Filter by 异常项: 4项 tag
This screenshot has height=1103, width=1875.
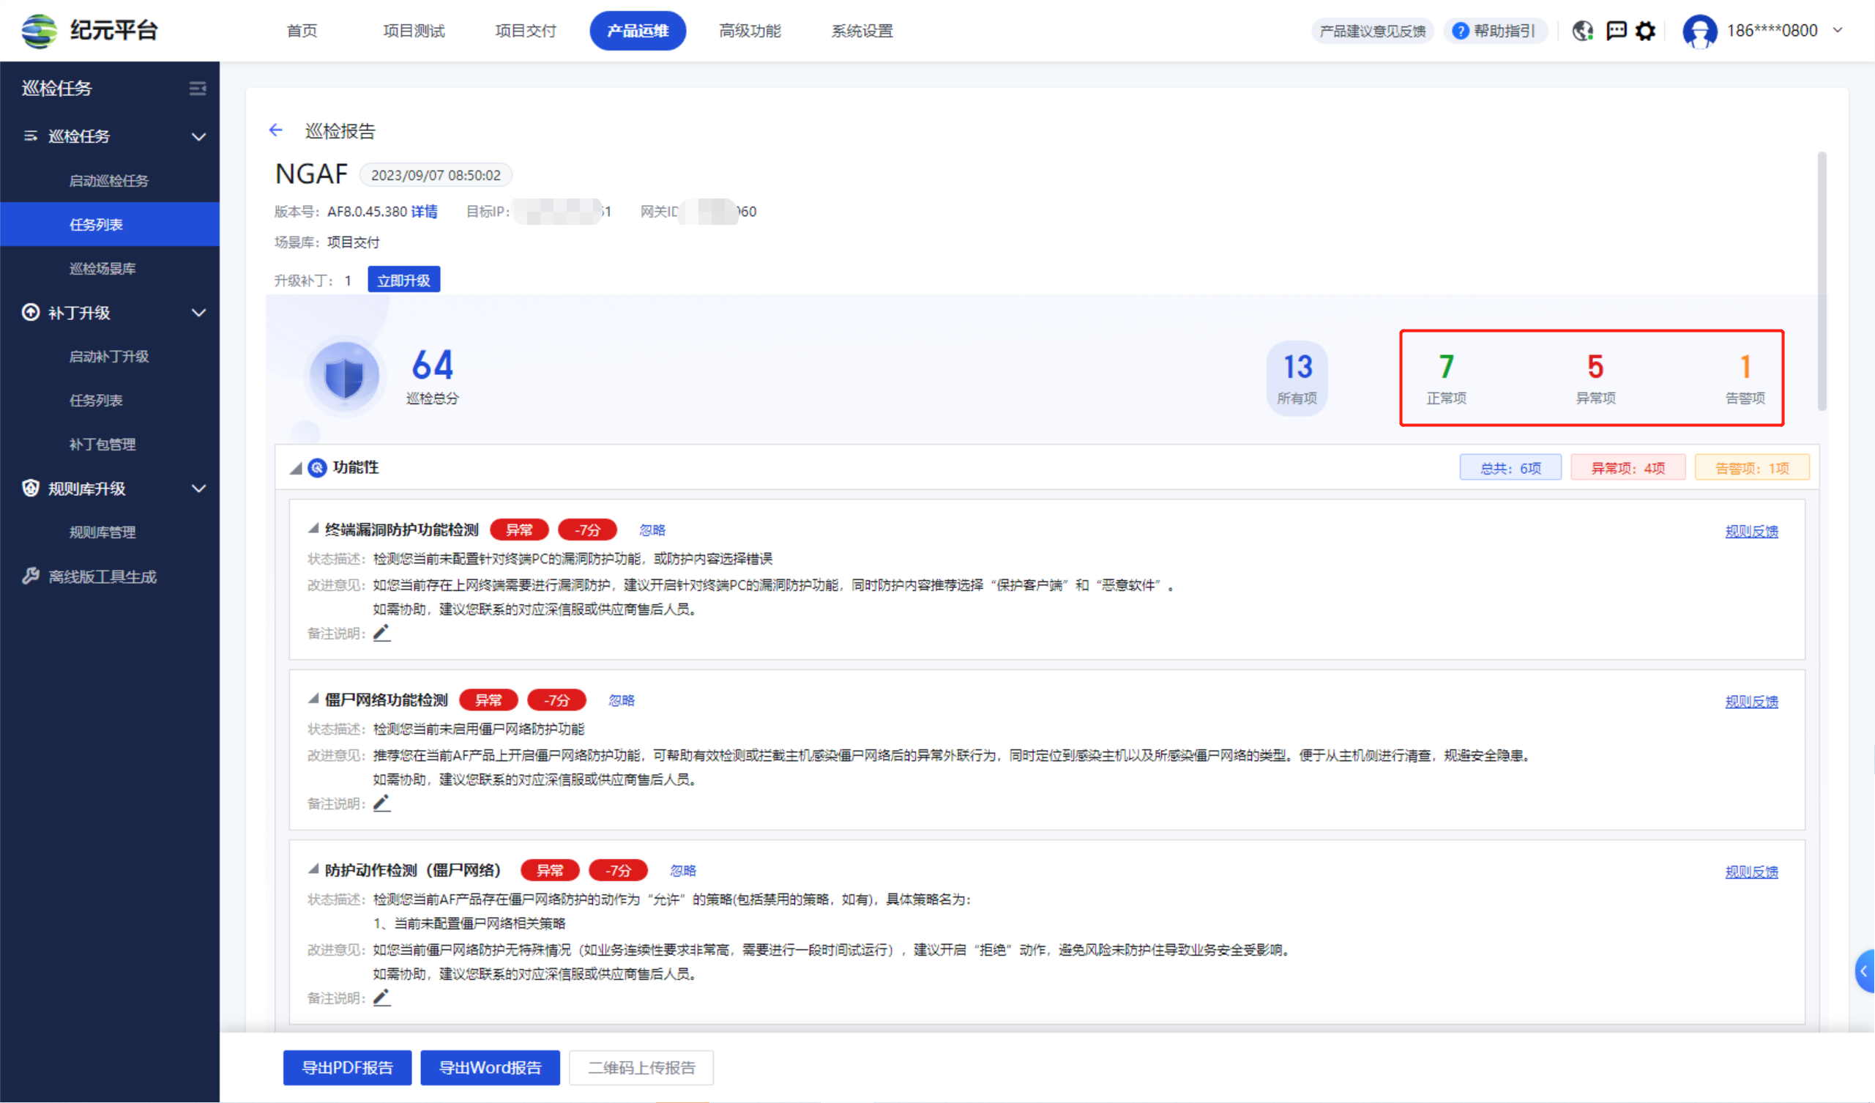pos(1628,468)
